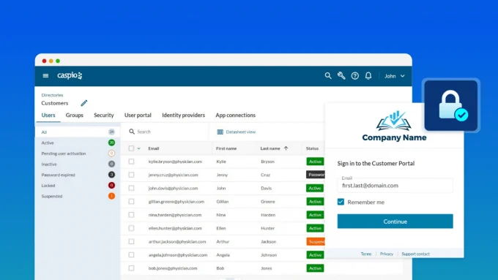
Task: Open the help question mark icon
Action: (x=354, y=76)
